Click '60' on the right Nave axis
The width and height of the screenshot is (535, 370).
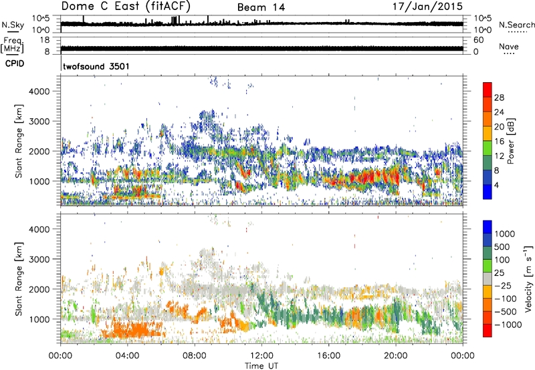point(478,40)
